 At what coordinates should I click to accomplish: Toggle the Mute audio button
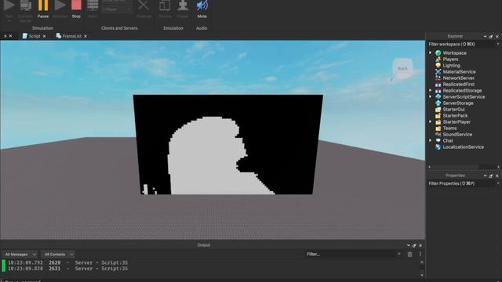pyautogui.click(x=202, y=9)
